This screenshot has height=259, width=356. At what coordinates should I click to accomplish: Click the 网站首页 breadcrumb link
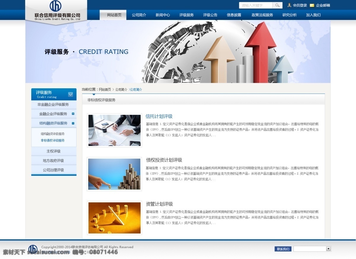(105, 89)
